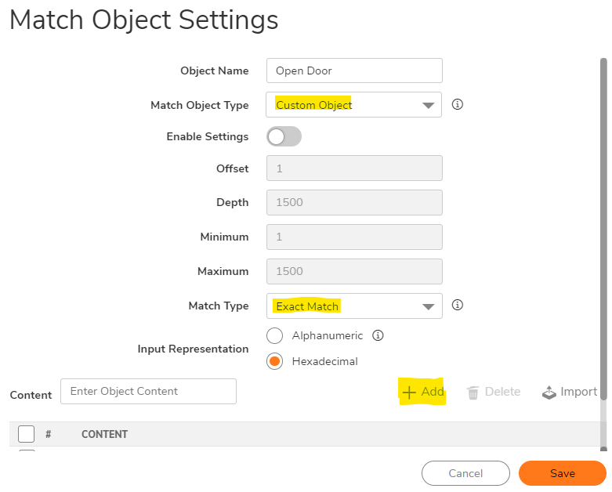Screen dimensions: 612x492
Task: Open the Match Type dropdown
Action: (354, 306)
